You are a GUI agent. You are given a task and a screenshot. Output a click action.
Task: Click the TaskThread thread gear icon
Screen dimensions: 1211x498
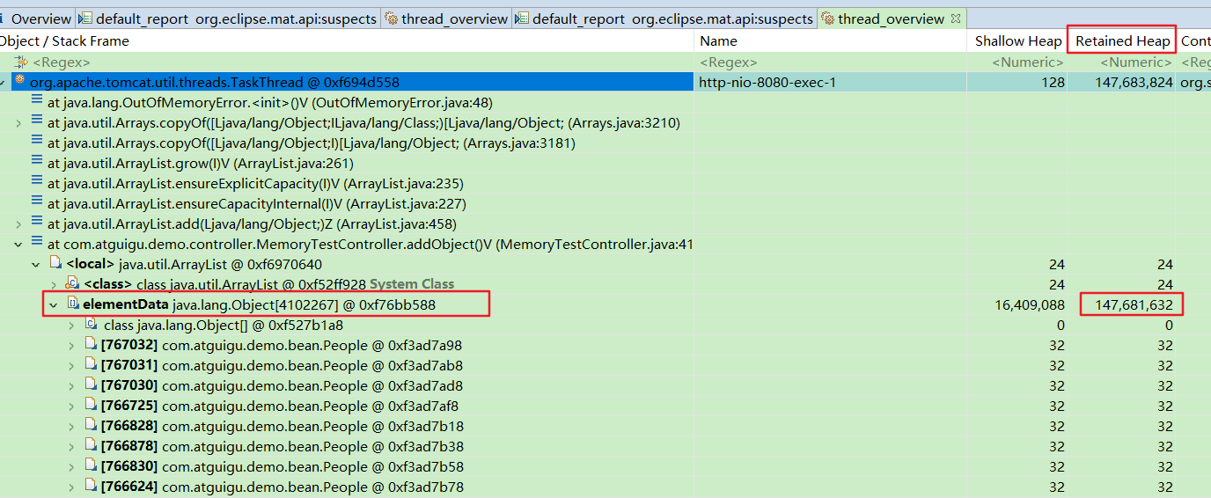click(x=19, y=82)
